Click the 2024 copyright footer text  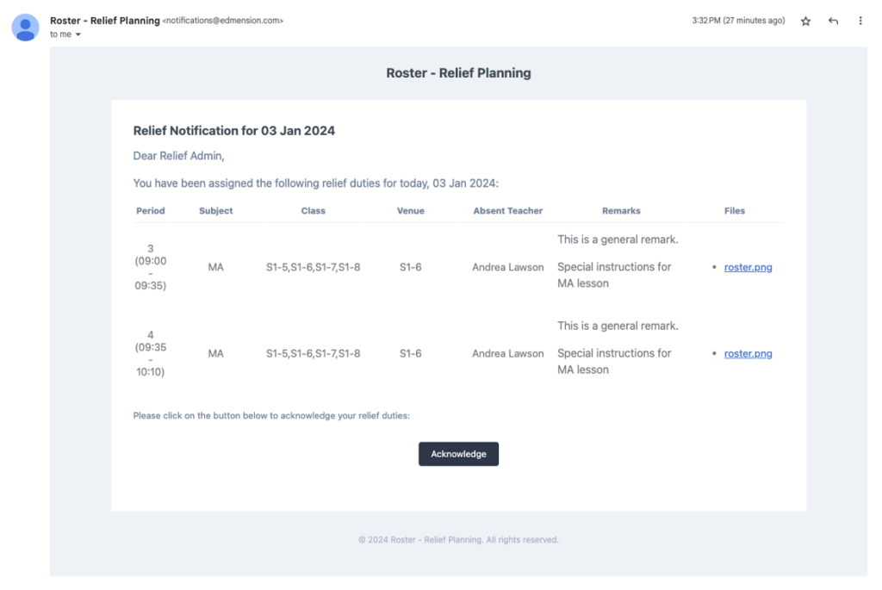(x=458, y=539)
